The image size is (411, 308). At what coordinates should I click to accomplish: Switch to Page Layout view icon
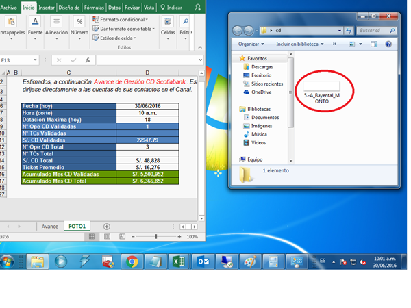[x=107, y=237]
